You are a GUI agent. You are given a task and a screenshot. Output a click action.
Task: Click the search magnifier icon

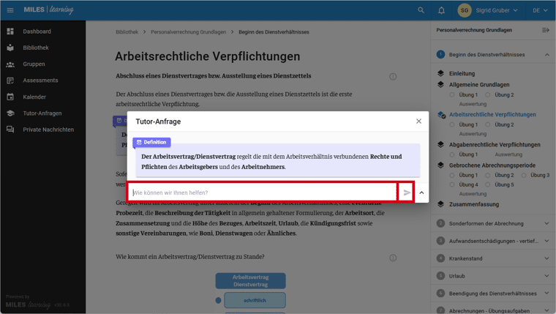(421, 10)
